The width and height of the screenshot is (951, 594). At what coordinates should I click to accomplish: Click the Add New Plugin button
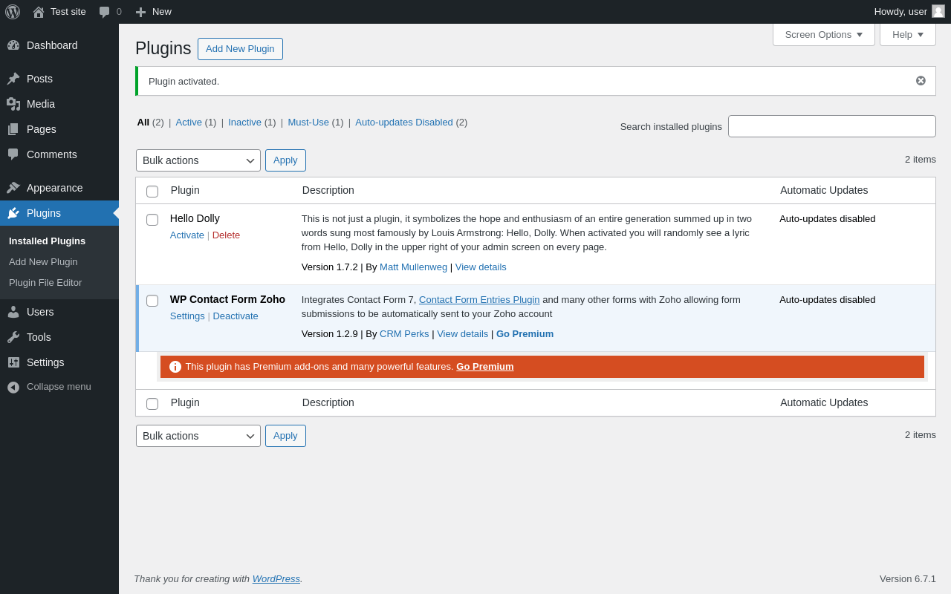click(240, 49)
